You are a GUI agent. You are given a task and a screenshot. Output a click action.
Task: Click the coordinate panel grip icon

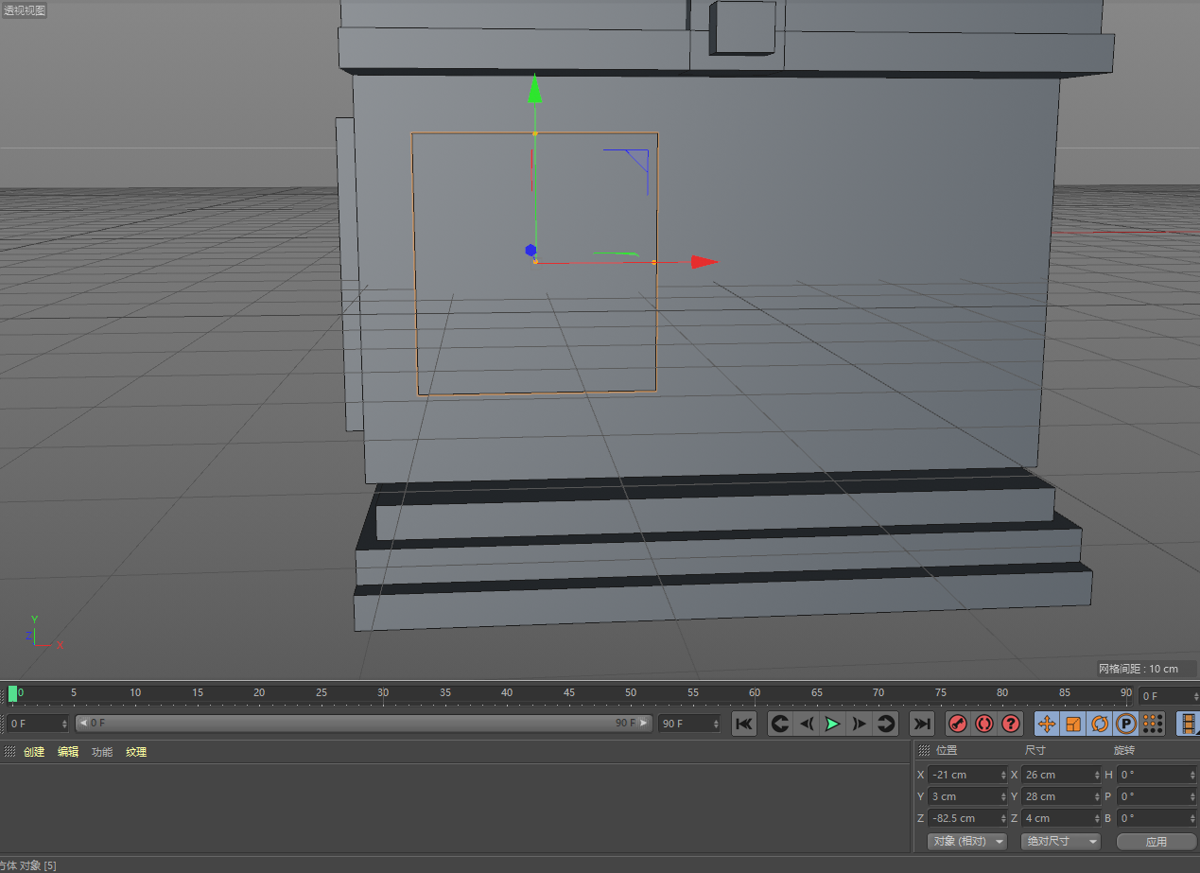pyautogui.click(x=924, y=750)
